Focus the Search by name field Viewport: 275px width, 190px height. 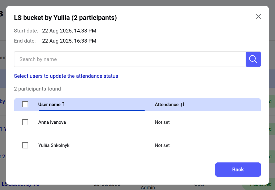click(130, 59)
